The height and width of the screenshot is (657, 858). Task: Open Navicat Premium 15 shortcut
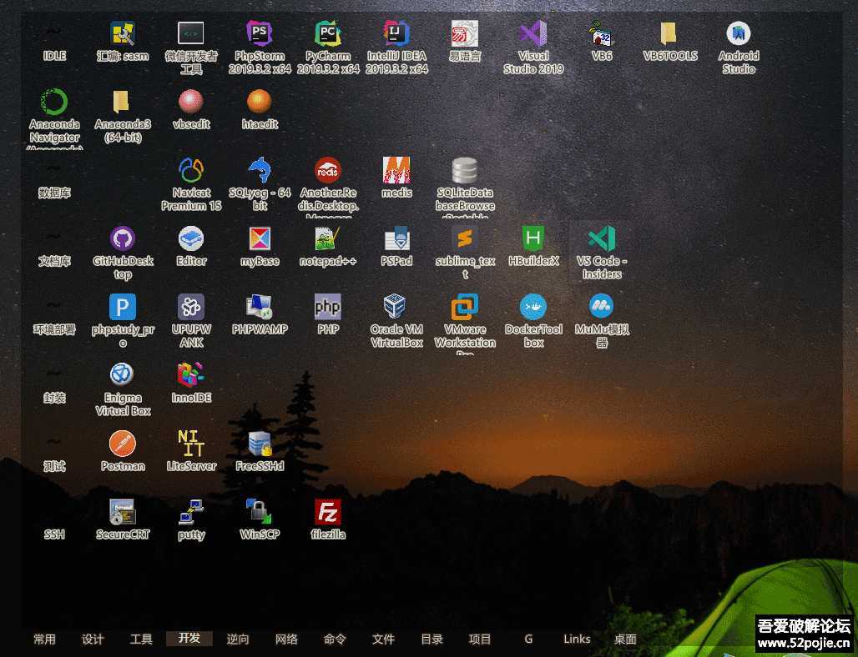pyautogui.click(x=191, y=172)
